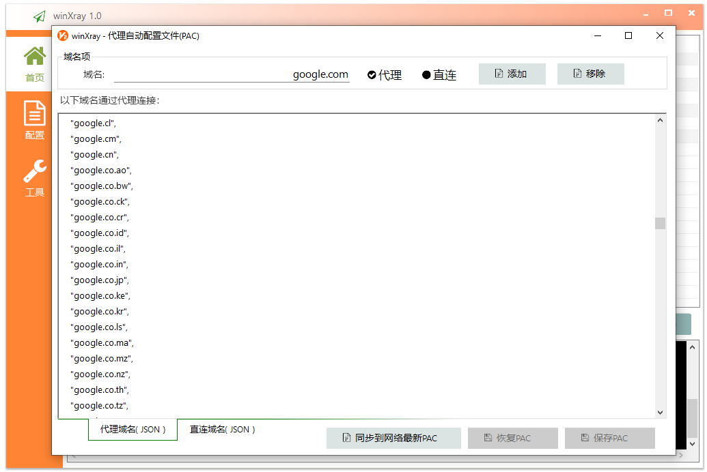Click the main window log scroll-down arrow
The height and width of the screenshot is (472, 707).
click(692, 443)
